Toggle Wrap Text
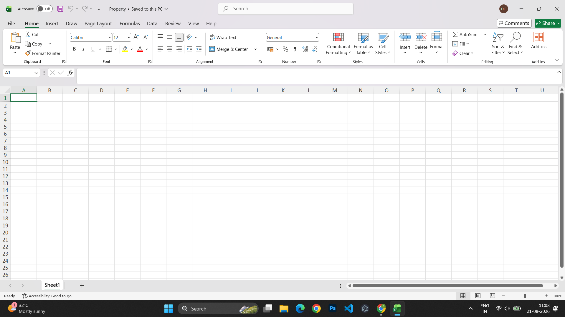This screenshot has height=317, width=565. click(223, 37)
